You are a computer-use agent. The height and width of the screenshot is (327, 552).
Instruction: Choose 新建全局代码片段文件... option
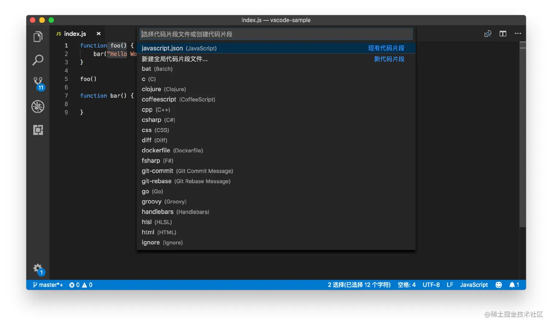pos(276,59)
